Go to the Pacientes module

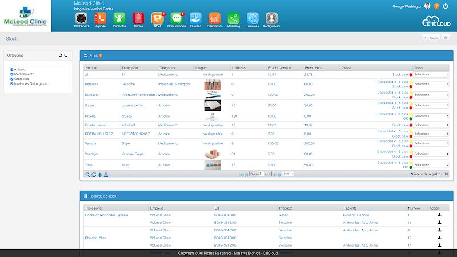click(x=119, y=18)
